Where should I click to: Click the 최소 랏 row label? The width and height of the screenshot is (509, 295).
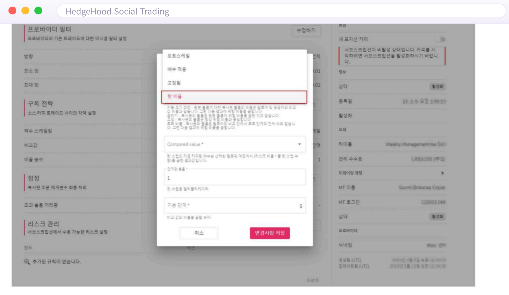click(31, 71)
